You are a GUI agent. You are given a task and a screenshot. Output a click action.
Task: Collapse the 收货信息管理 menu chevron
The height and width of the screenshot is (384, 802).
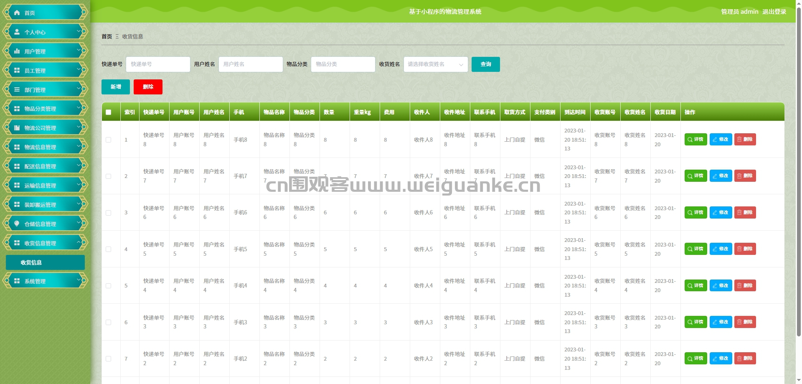[79, 242]
